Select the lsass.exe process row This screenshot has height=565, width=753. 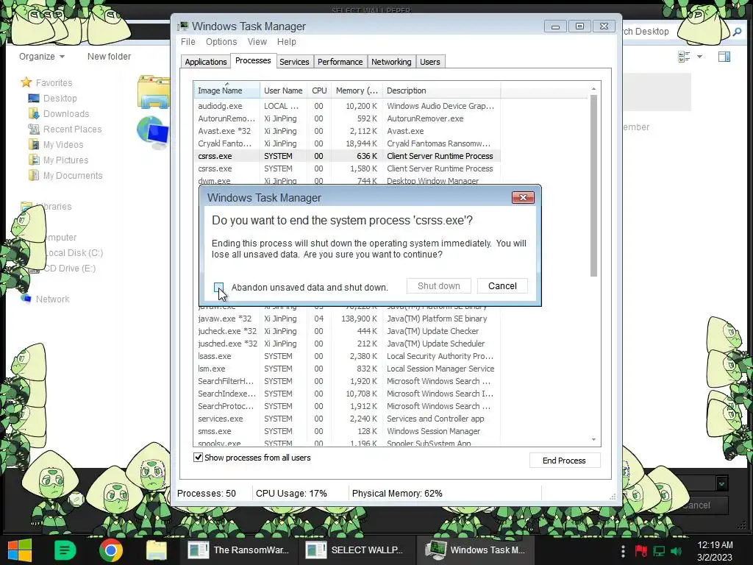(347, 356)
